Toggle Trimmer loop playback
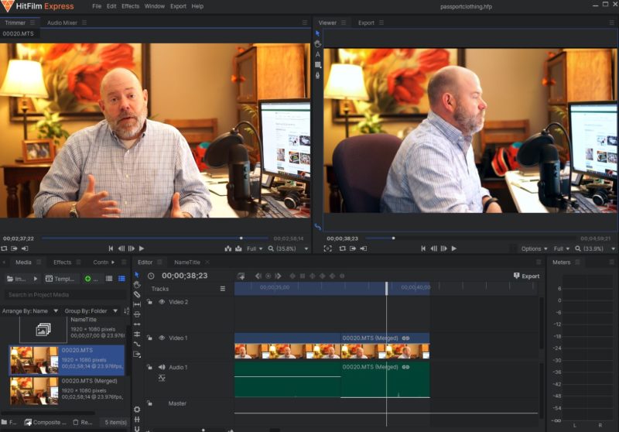The width and height of the screenshot is (619, 432). coord(4,249)
